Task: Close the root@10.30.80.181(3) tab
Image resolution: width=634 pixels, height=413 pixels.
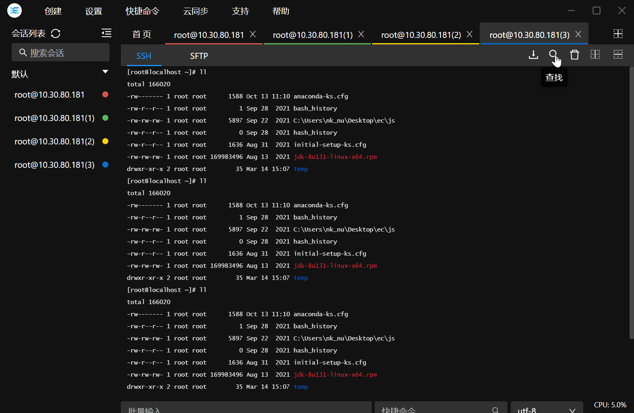Action: [578, 34]
